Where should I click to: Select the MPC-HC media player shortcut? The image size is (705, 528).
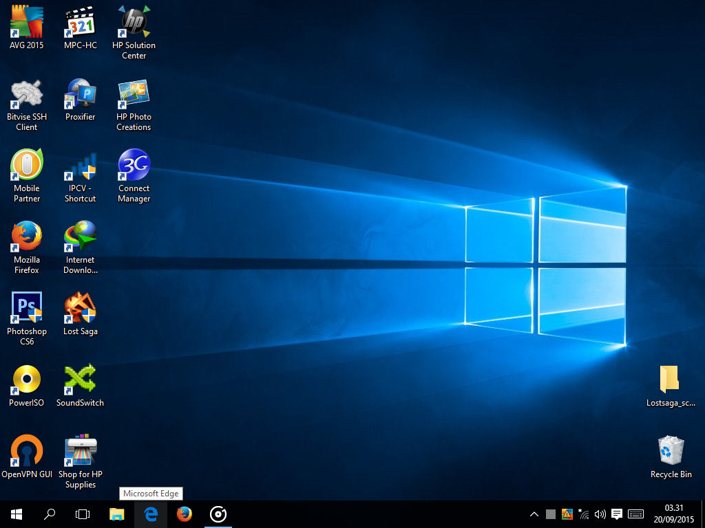(x=81, y=27)
